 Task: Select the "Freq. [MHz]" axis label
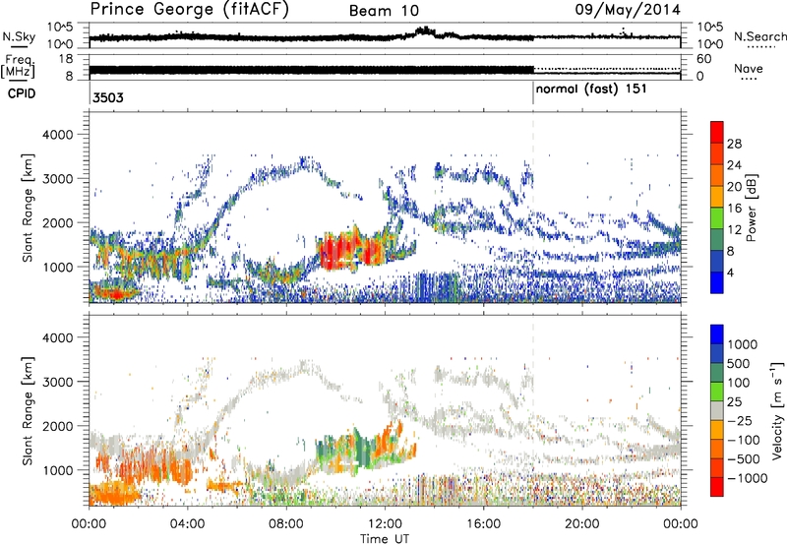pyautogui.click(x=18, y=66)
